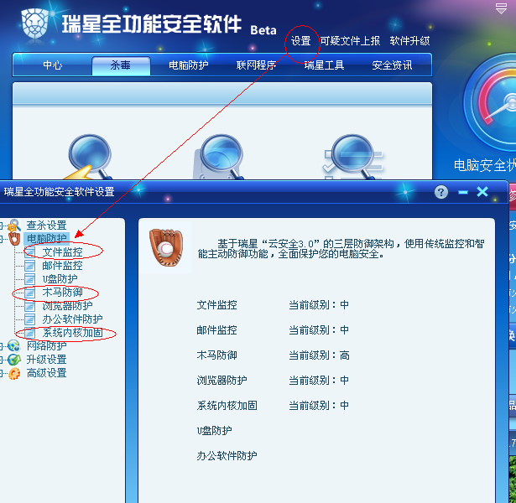
Task: Open 设置 in the main window header
Action: [x=300, y=41]
